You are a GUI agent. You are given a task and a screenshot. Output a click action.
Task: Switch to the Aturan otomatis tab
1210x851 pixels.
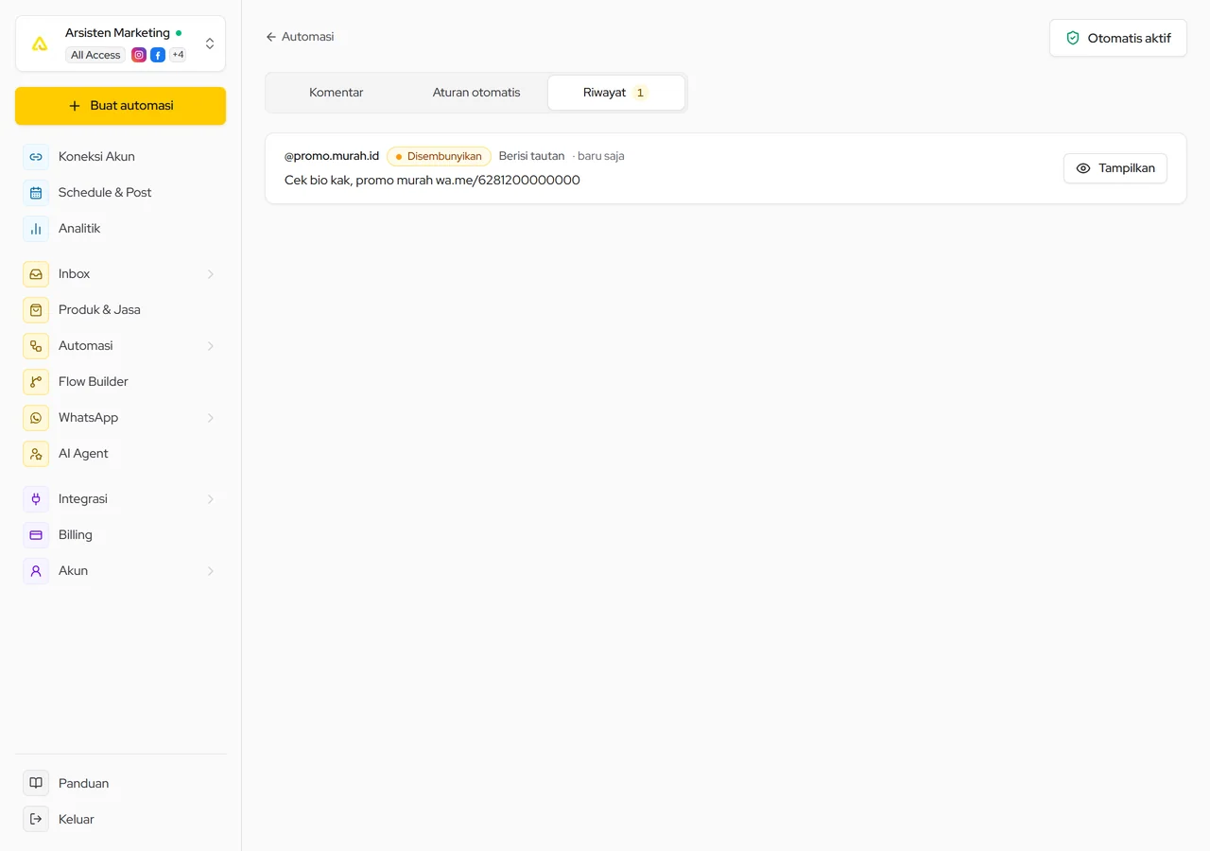point(476,93)
